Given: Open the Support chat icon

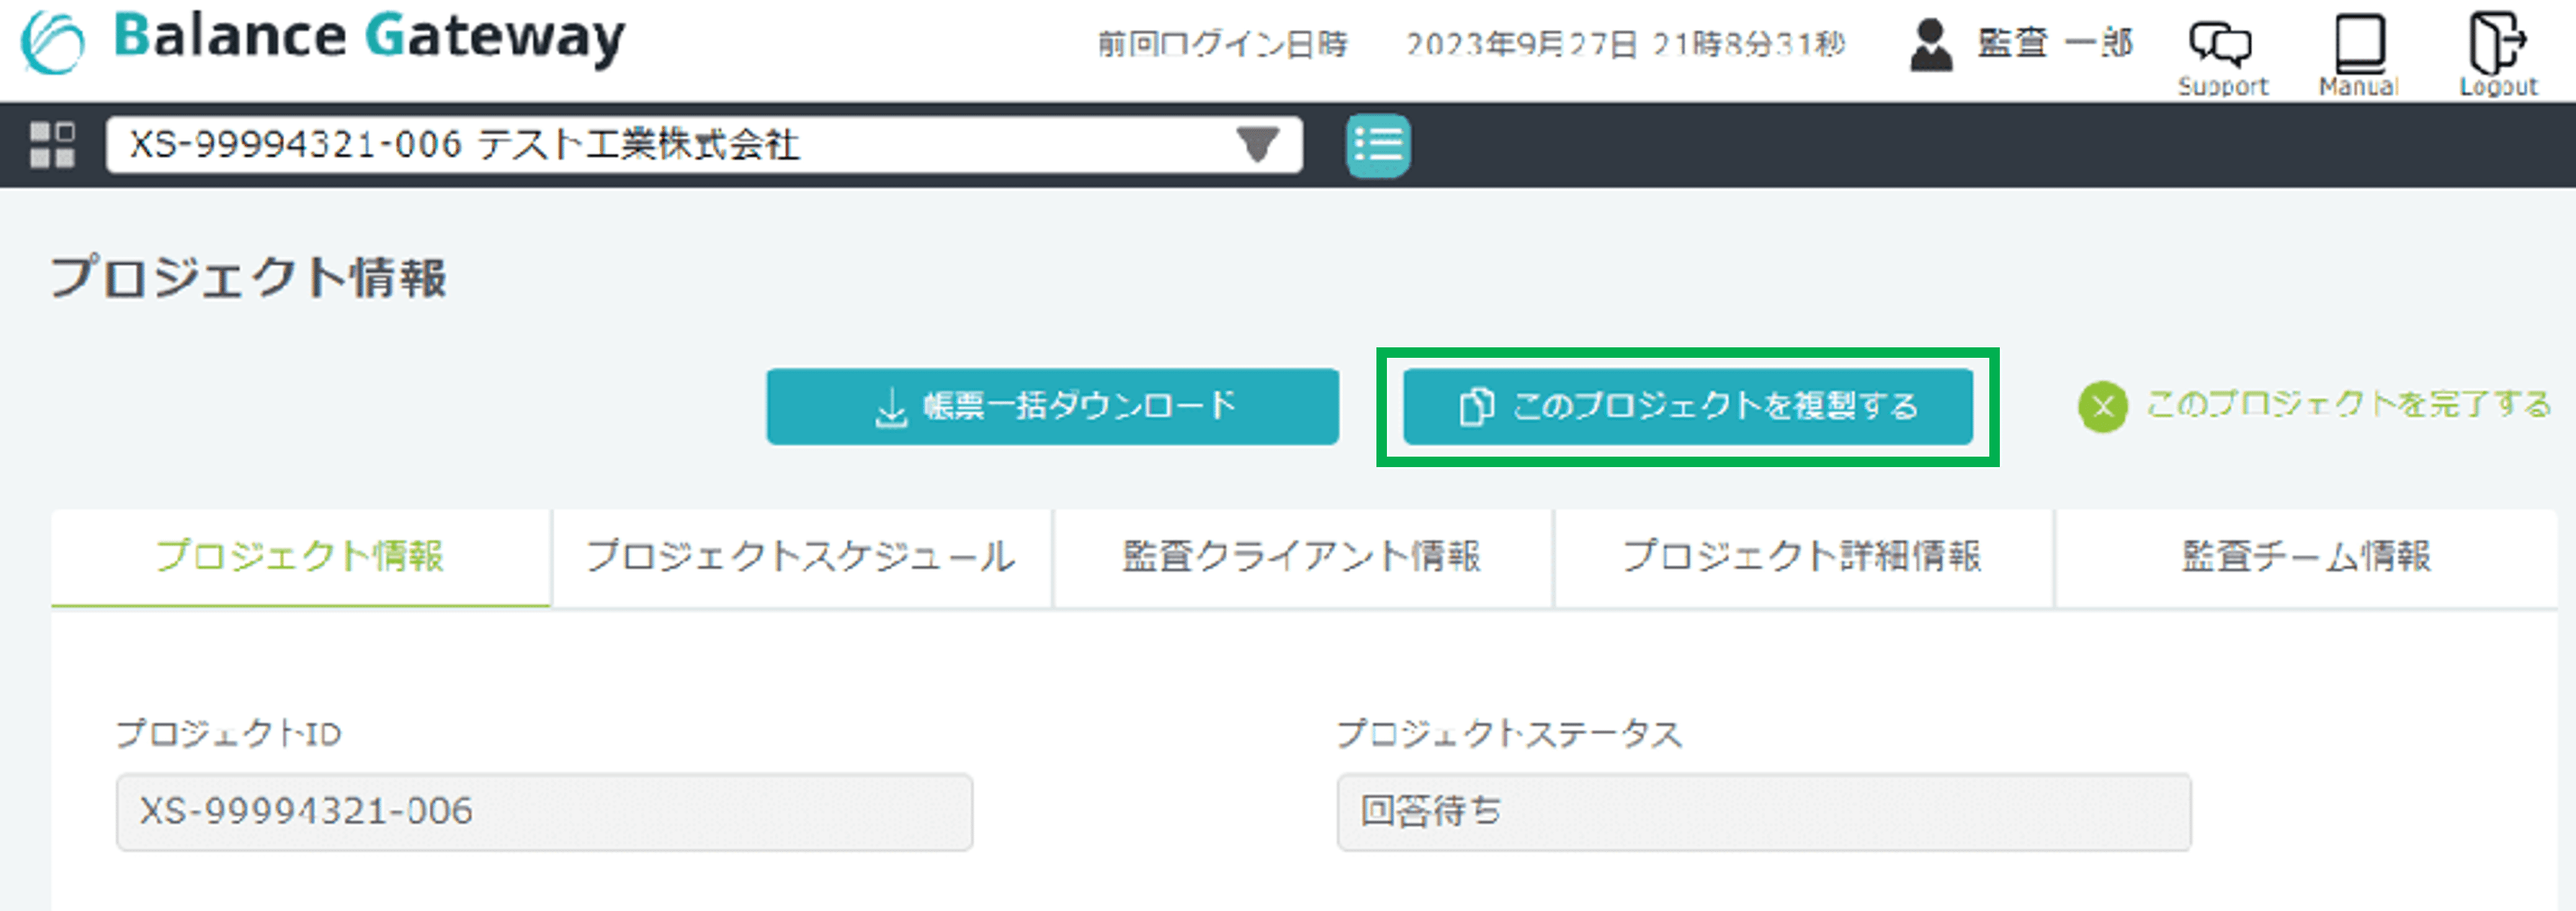Looking at the screenshot, I should (2220, 45).
